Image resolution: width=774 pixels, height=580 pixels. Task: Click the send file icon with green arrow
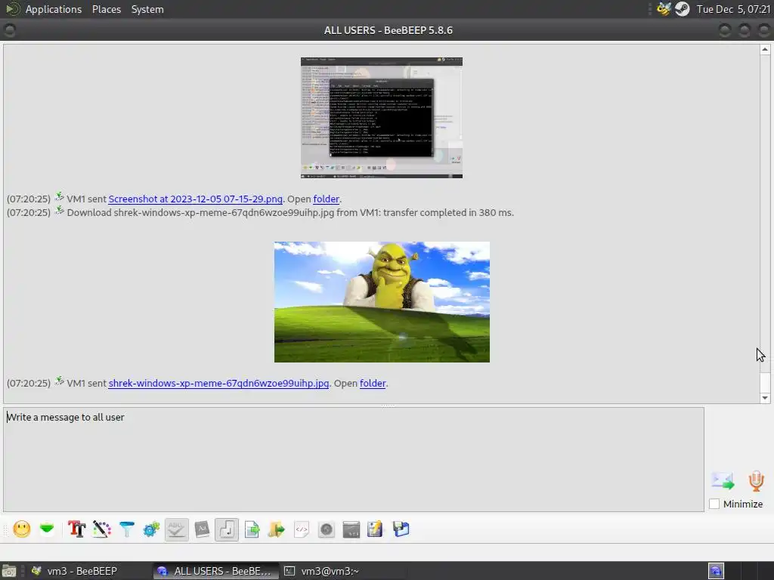coord(252,529)
